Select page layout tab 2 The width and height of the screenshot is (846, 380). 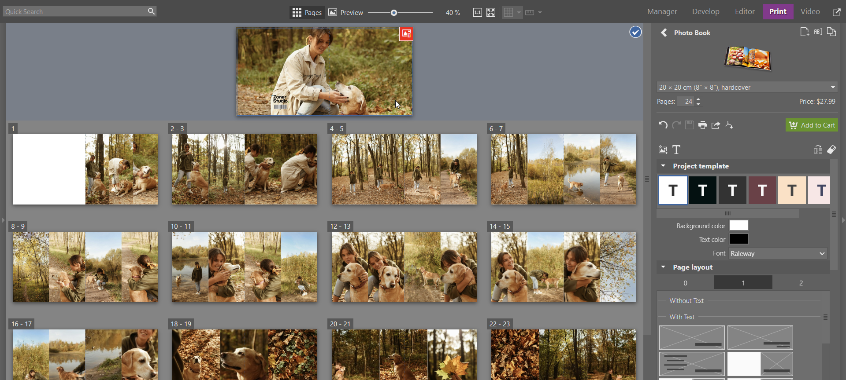801,283
